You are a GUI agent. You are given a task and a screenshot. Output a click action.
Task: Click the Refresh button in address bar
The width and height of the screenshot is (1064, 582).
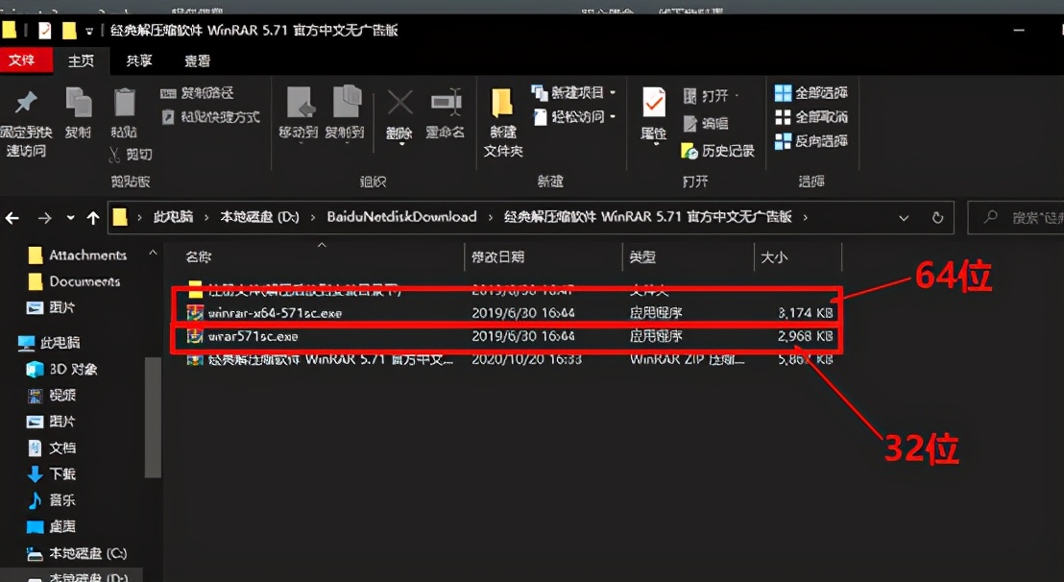pyautogui.click(x=937, y=217)
